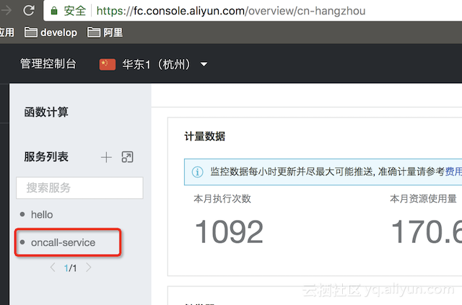The width and height of the screenshot is (462, 305).
Task: Go to next page of services
Action: (x=88, y=268)
